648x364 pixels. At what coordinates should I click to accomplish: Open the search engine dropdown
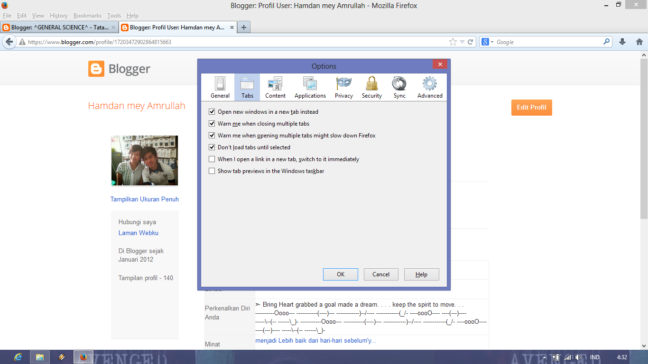point(488,42)
